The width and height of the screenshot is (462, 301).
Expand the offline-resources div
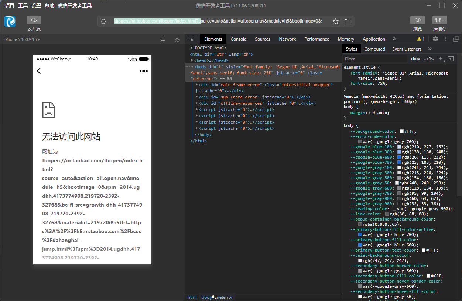pyautogui.click(x=197, y=103)
